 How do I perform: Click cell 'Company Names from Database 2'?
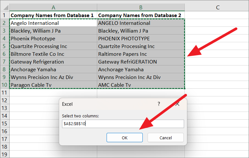141,15
